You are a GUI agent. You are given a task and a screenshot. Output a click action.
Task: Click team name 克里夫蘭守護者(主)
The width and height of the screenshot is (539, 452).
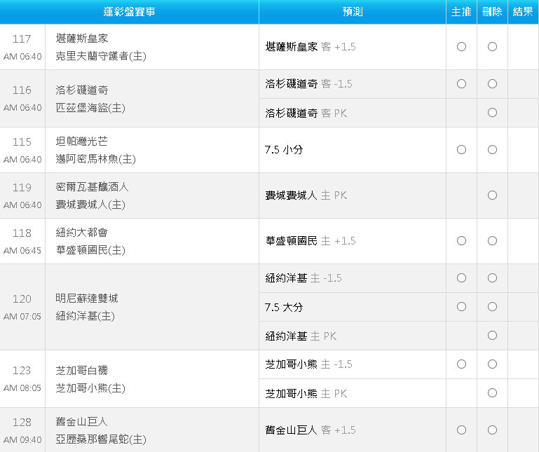[x=101, y=56]
